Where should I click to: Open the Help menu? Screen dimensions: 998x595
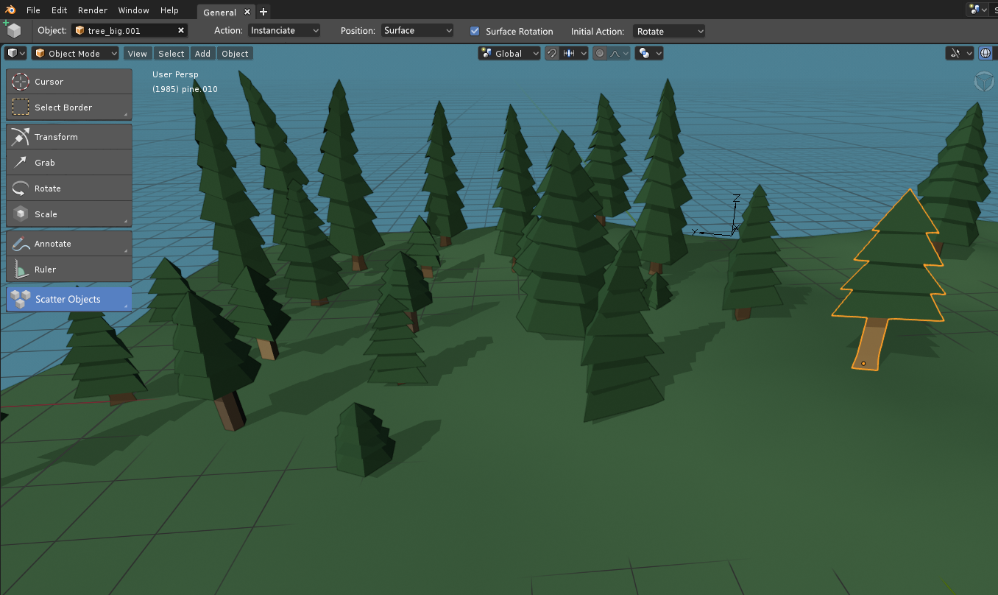click(x=169, y=10)
